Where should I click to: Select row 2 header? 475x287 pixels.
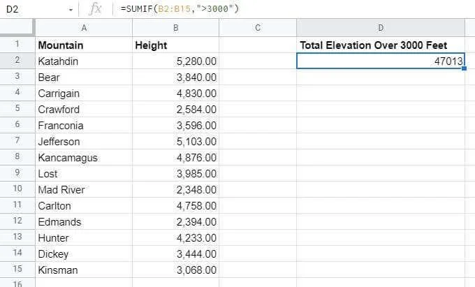tap(17, 61)
